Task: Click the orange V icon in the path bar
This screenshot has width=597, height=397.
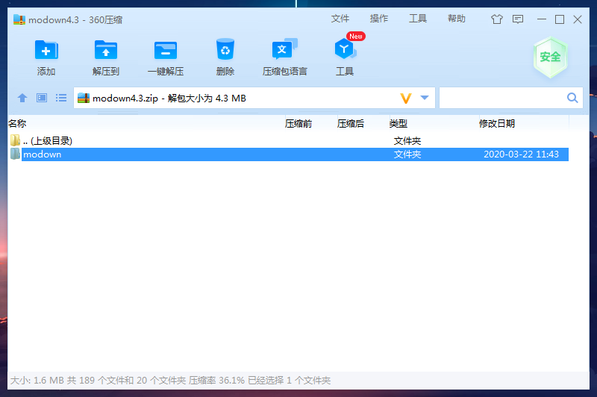Action: (406, 99)
